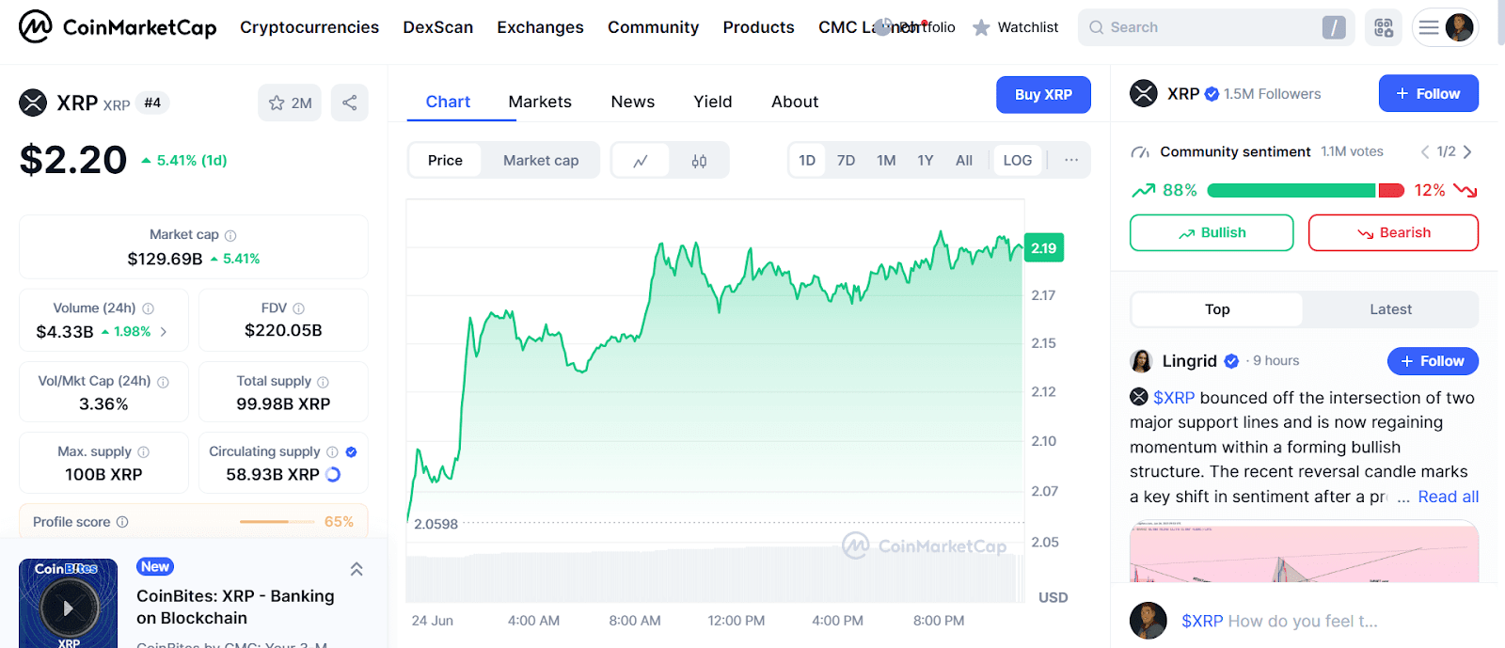Open Exchanges menu
The width and height of the screenshot is (1505, 648).
540,27
